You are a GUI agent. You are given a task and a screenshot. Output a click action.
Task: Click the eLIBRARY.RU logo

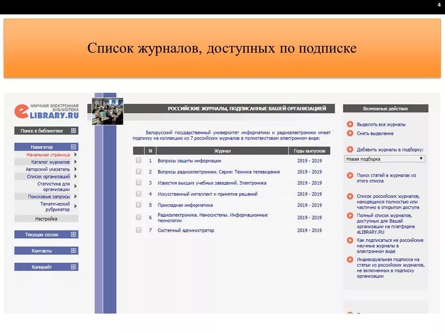(x=46, y=111)
